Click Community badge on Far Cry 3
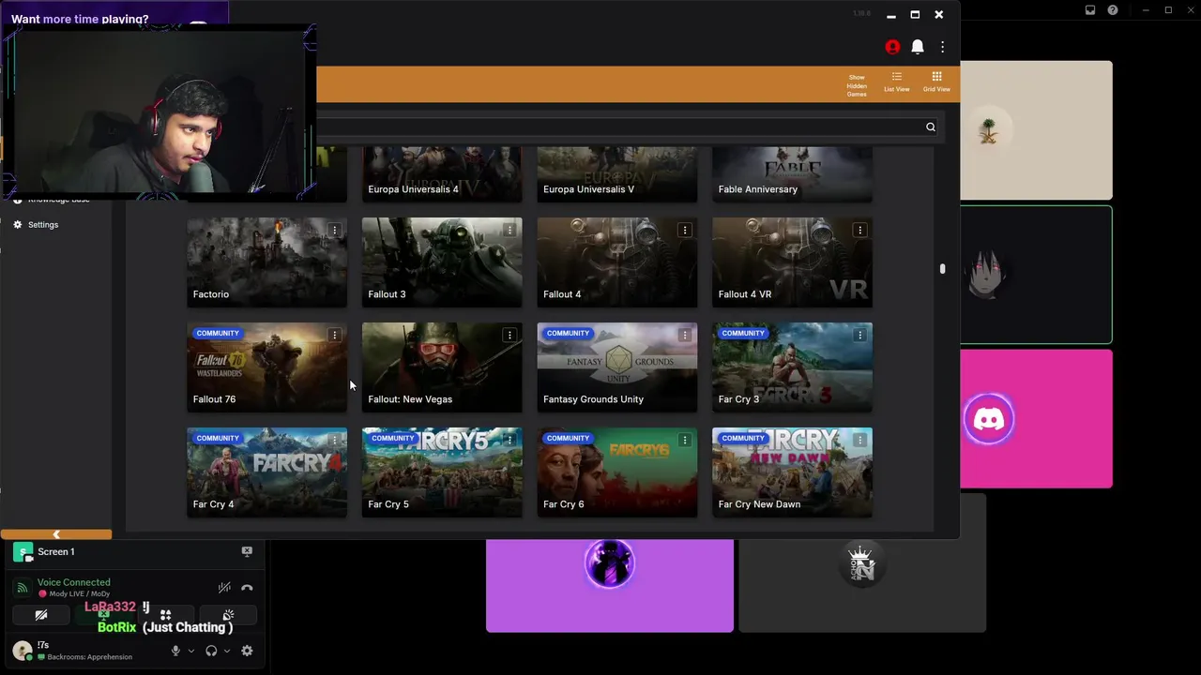 coord(743,333)
